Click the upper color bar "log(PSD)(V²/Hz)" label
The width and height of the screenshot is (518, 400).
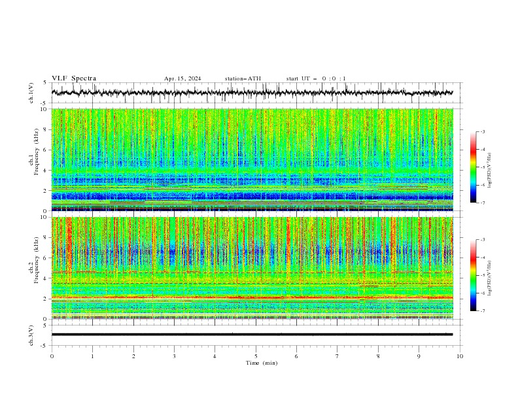pos(489,171)
